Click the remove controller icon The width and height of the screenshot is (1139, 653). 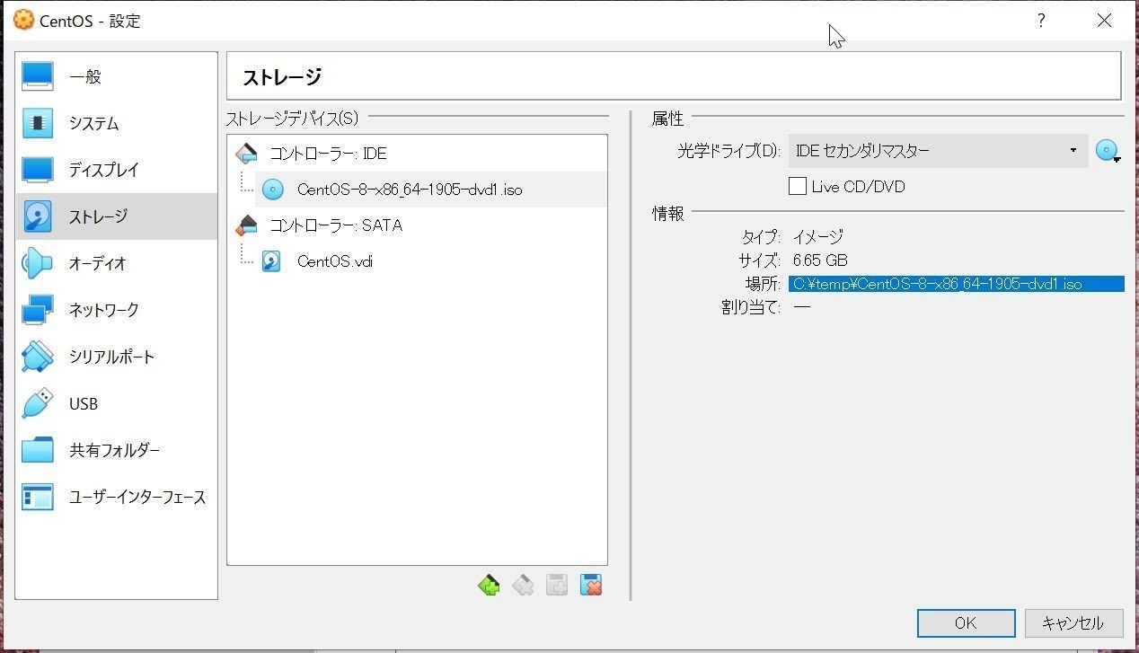coord(523,586)
